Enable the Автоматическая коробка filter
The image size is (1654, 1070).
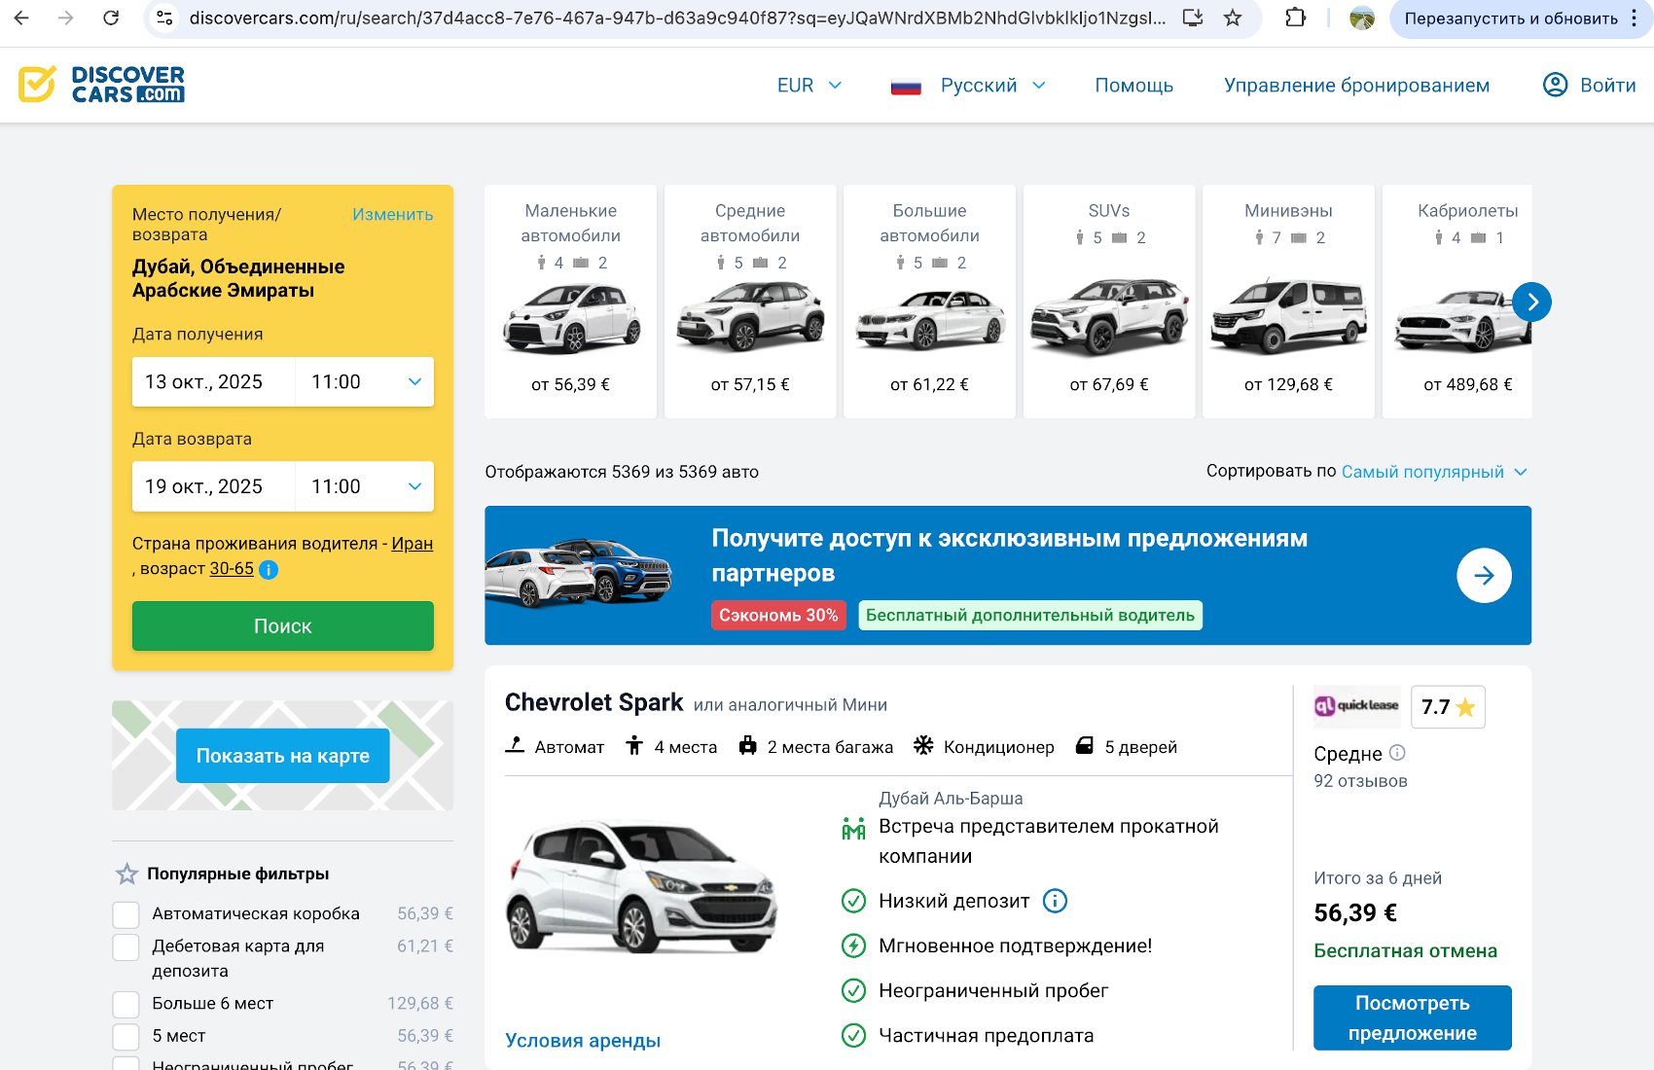coord(126,914)
